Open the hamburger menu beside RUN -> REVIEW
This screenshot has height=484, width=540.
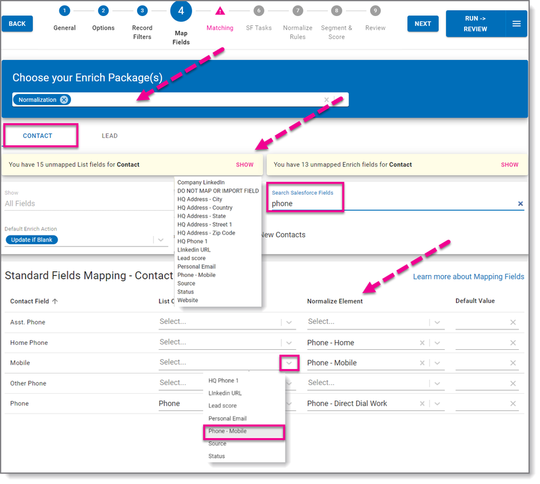tap(517, 23)
